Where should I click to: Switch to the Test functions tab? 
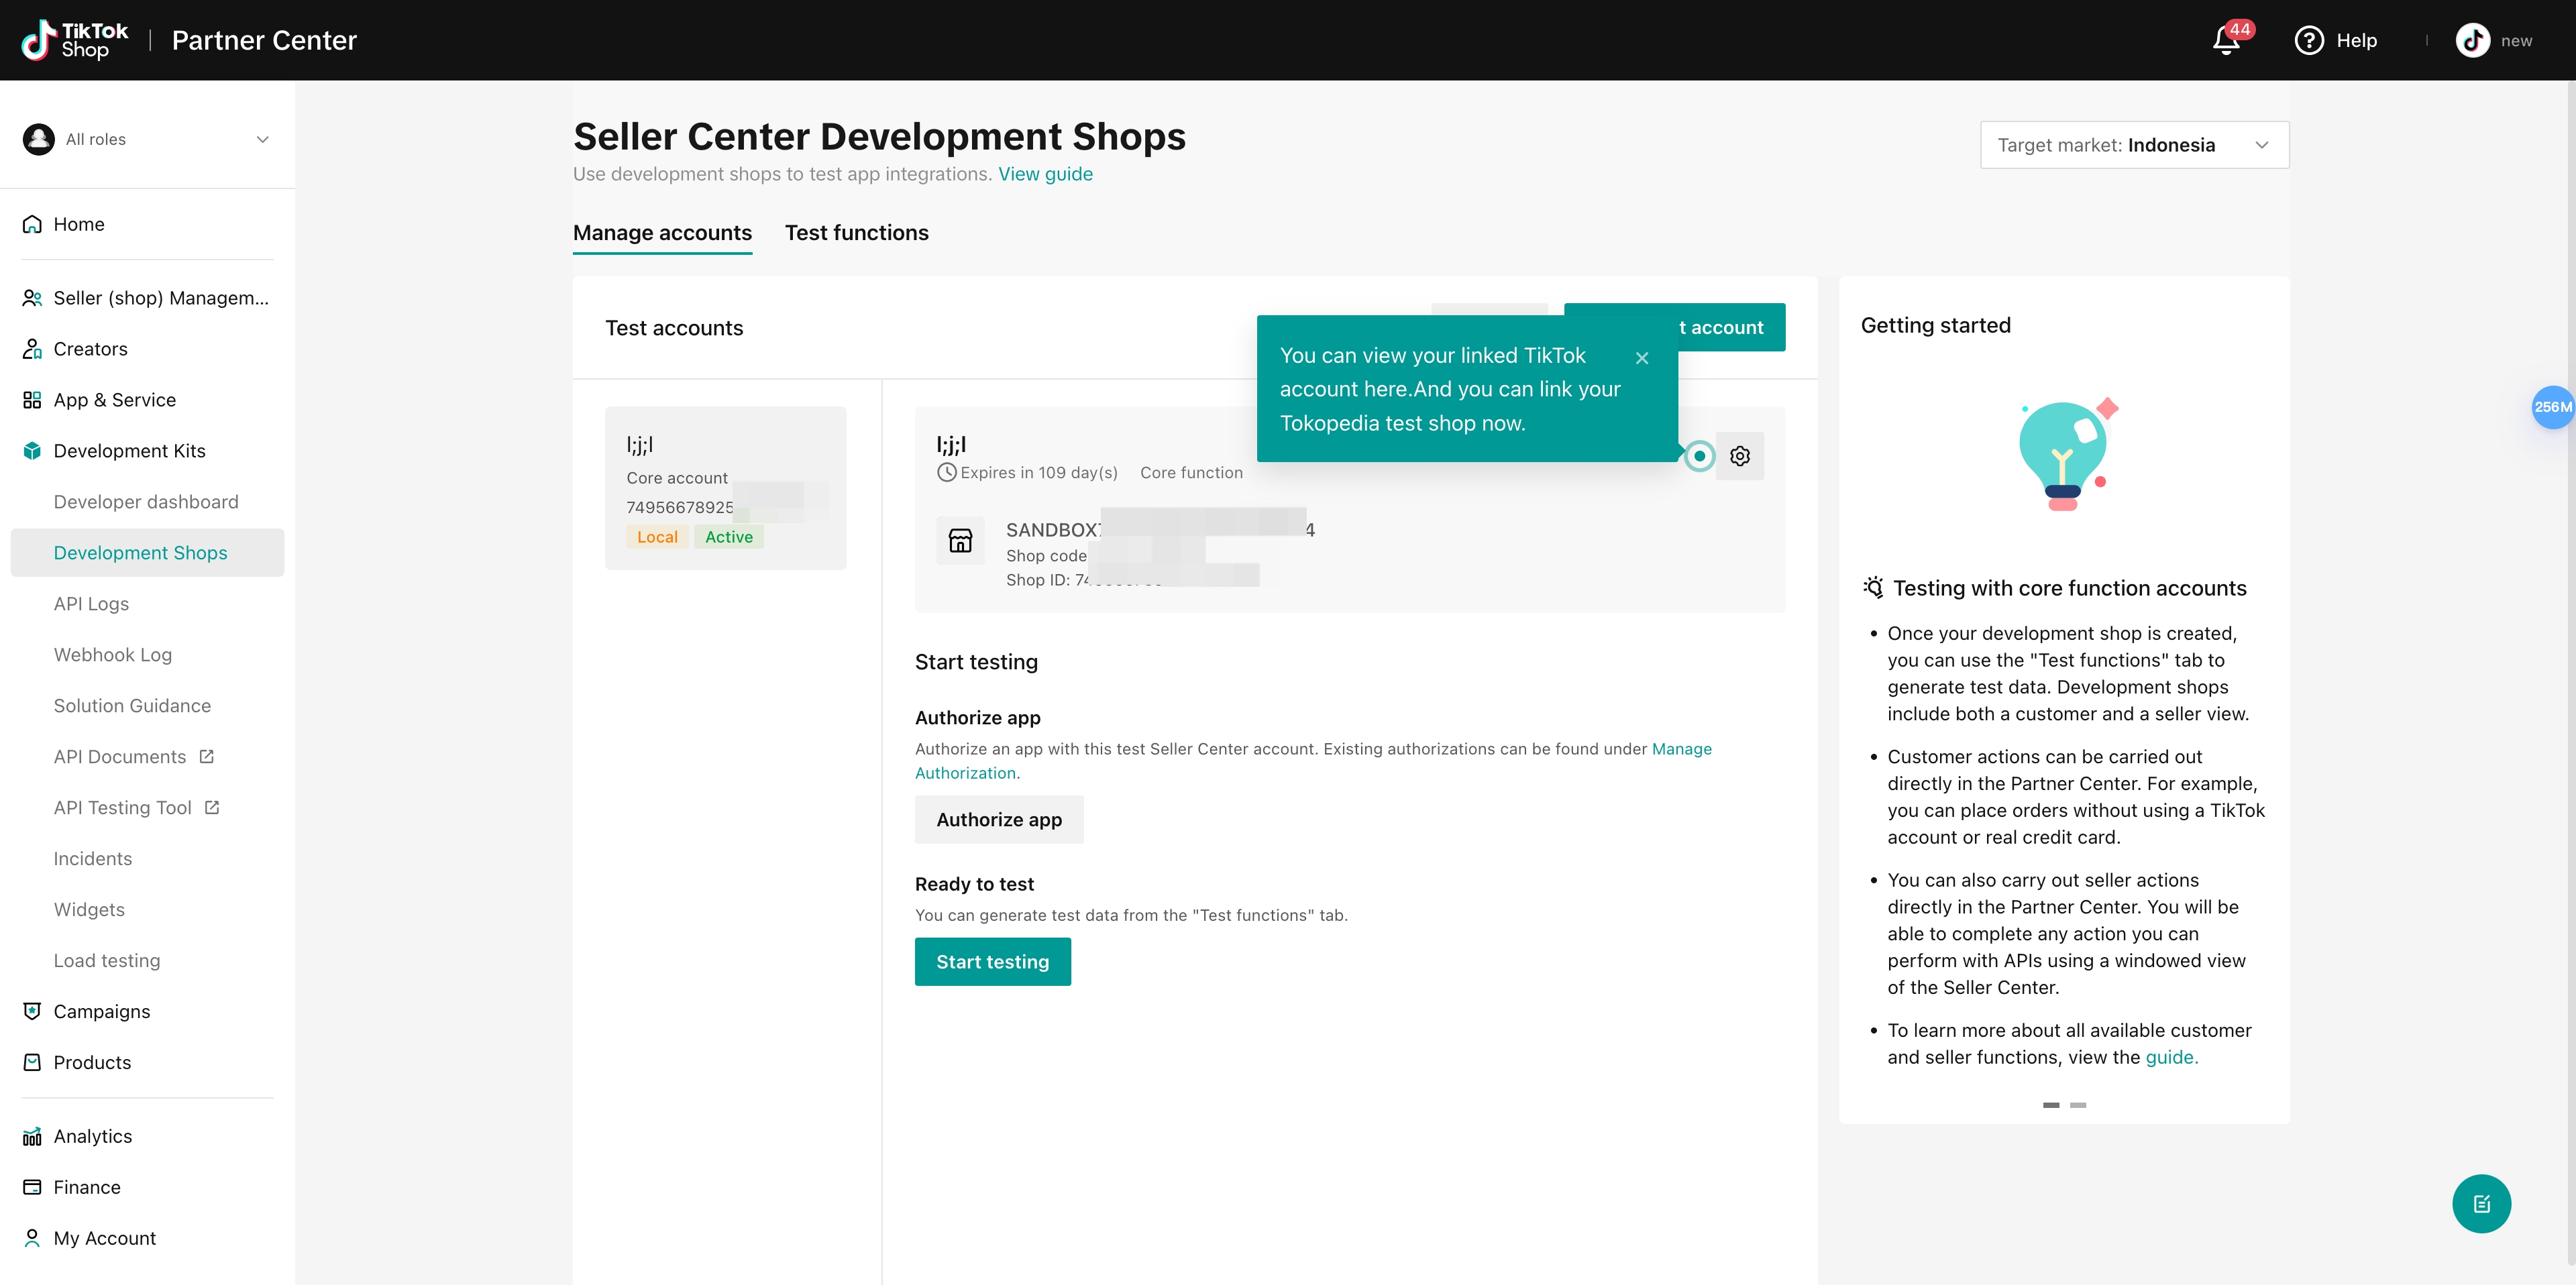(x=856, y=233)
